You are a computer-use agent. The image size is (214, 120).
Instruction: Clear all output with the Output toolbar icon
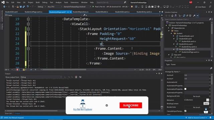(x=76, y=77)
